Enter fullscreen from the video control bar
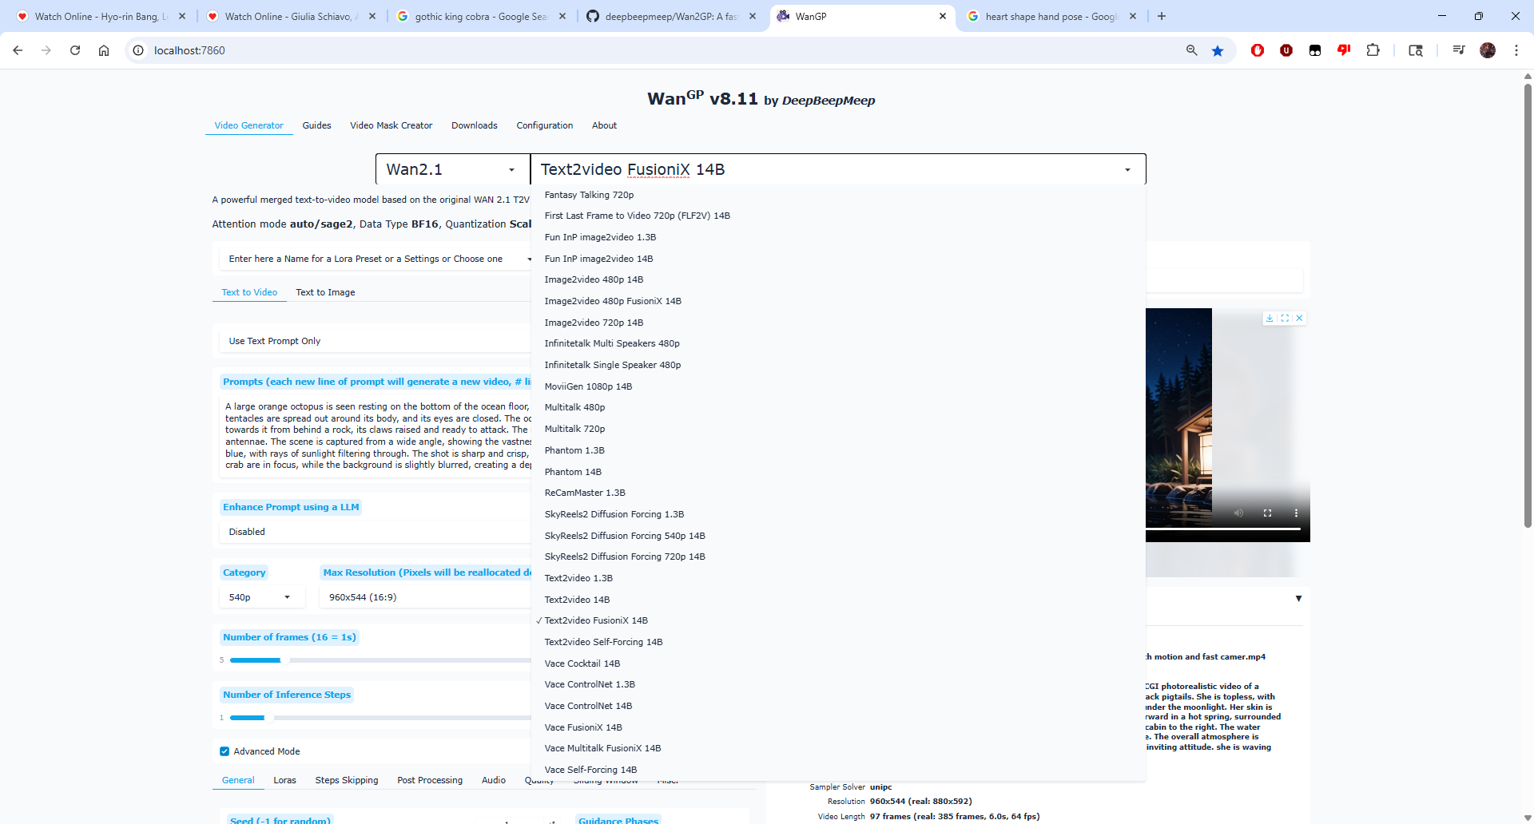Screen dimensions: 1534x824 click(1267, 513)
